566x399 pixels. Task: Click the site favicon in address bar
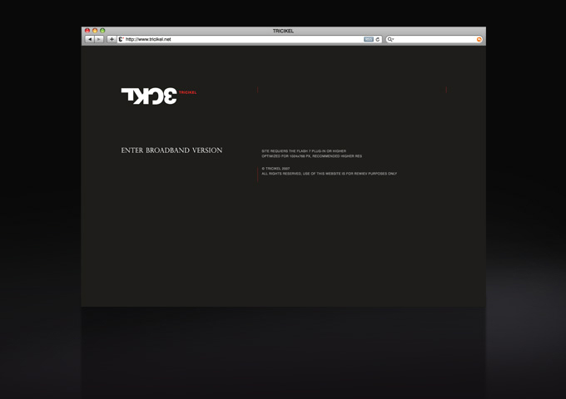(x=122, y=39)
